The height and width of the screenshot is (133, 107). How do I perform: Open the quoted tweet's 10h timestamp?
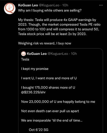pos(74,54)
